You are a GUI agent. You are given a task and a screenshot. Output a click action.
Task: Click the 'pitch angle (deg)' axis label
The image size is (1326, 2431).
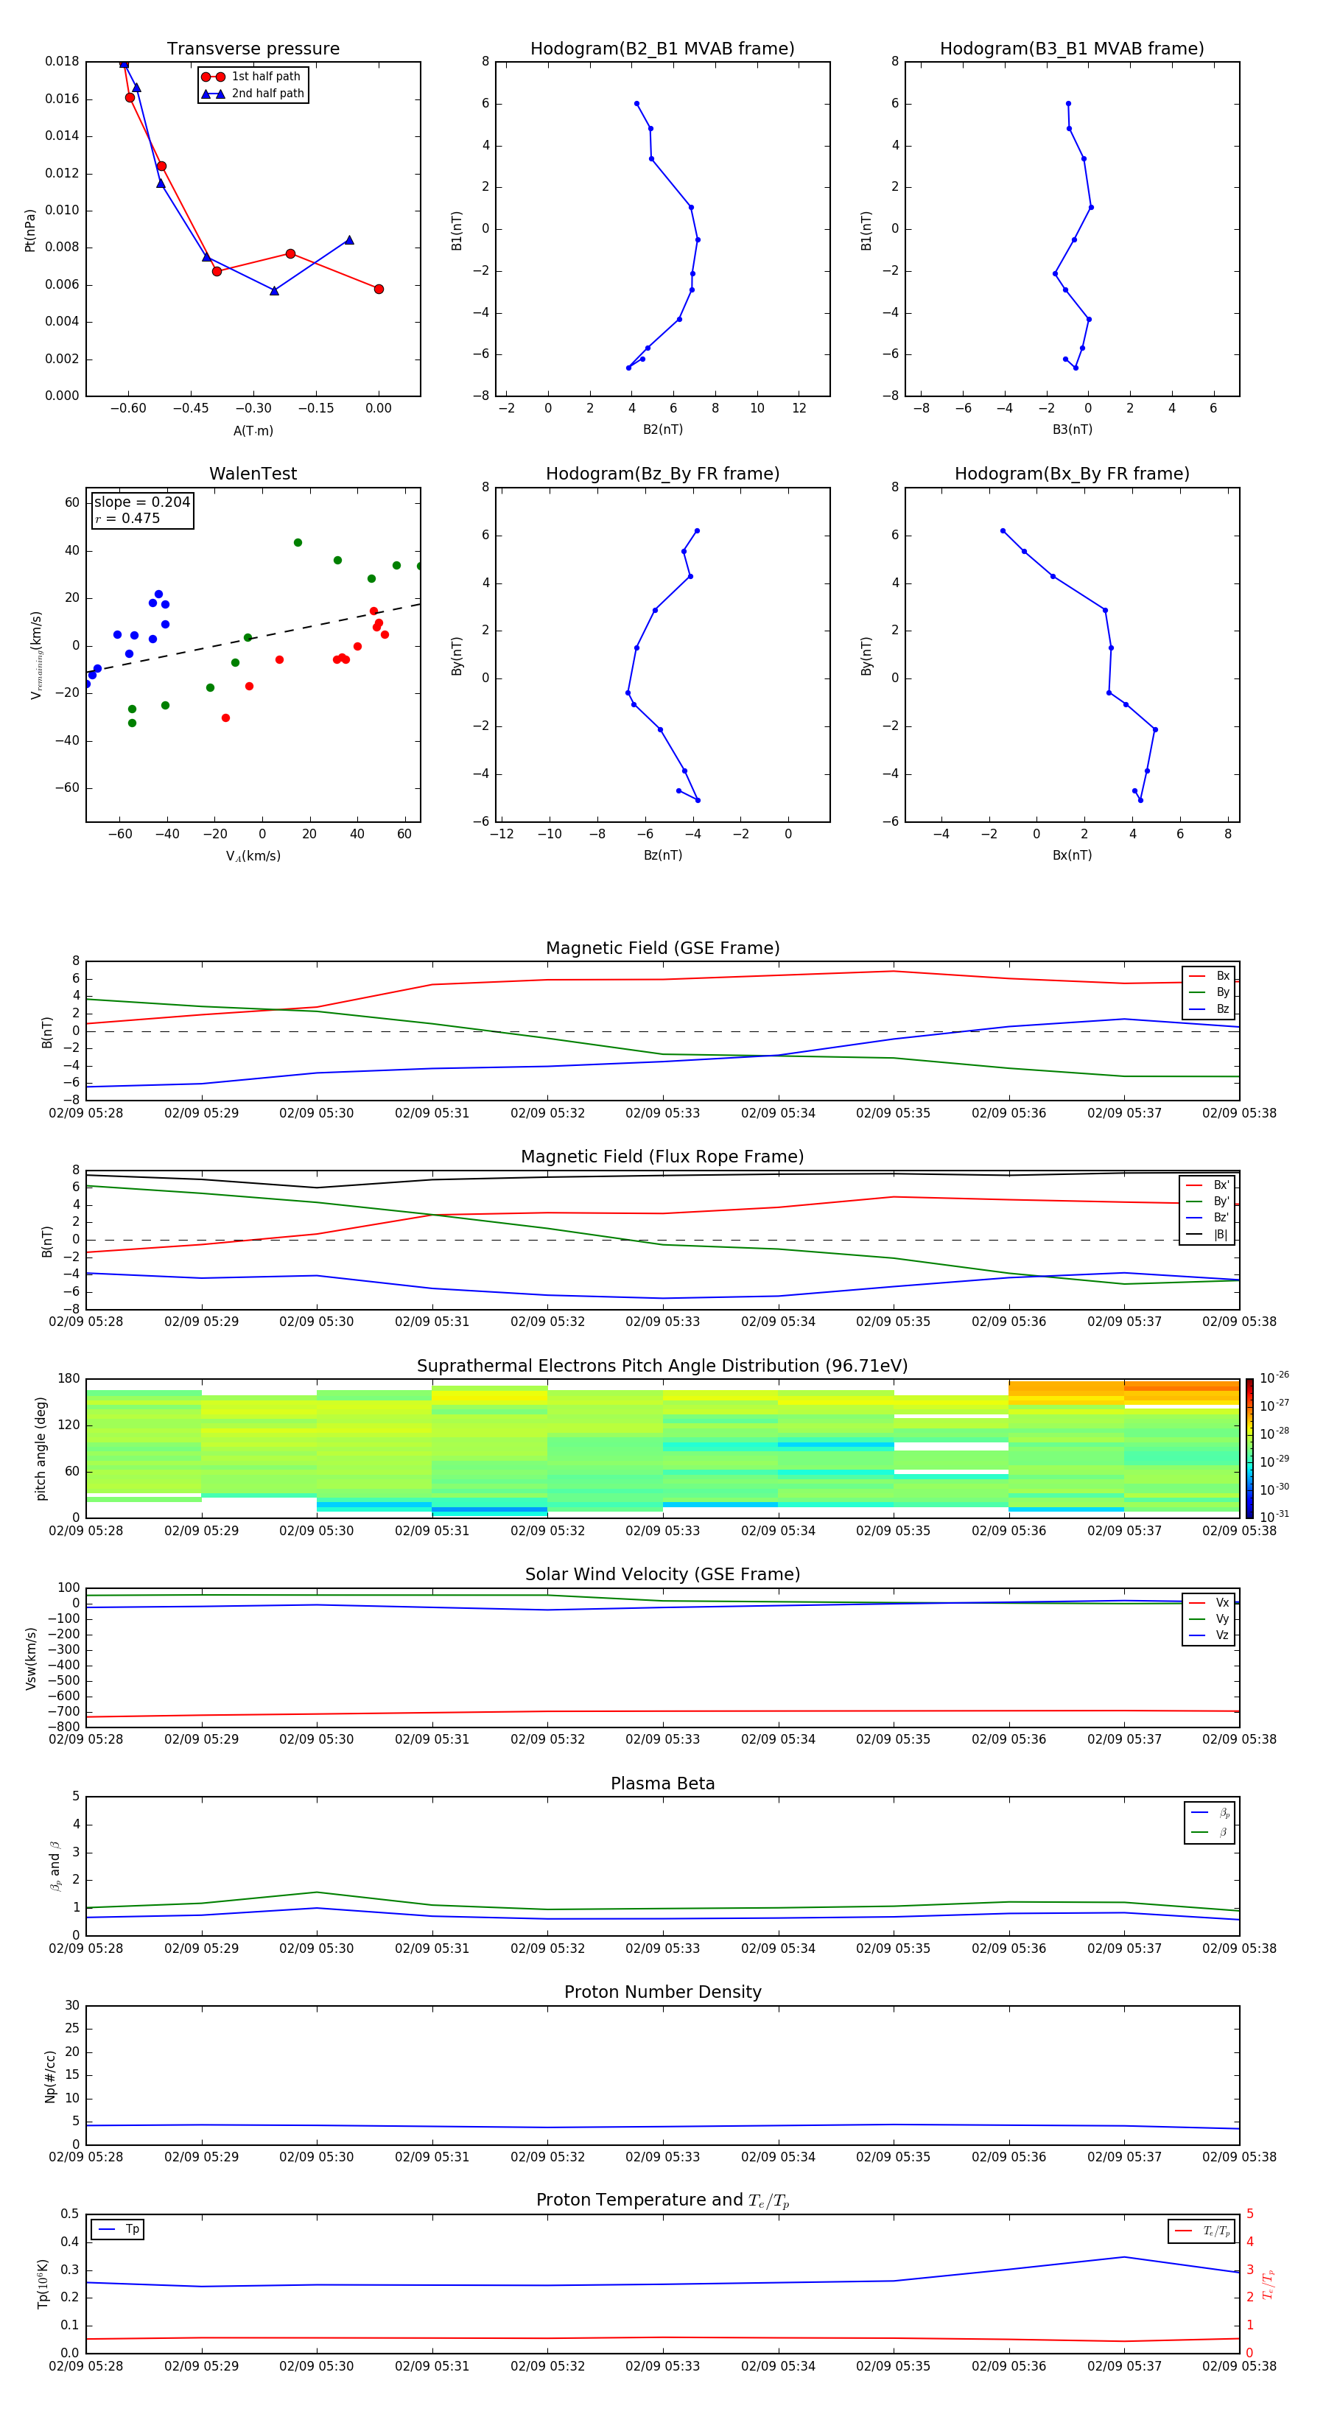pyautogui.click(x=41, y=1448)
